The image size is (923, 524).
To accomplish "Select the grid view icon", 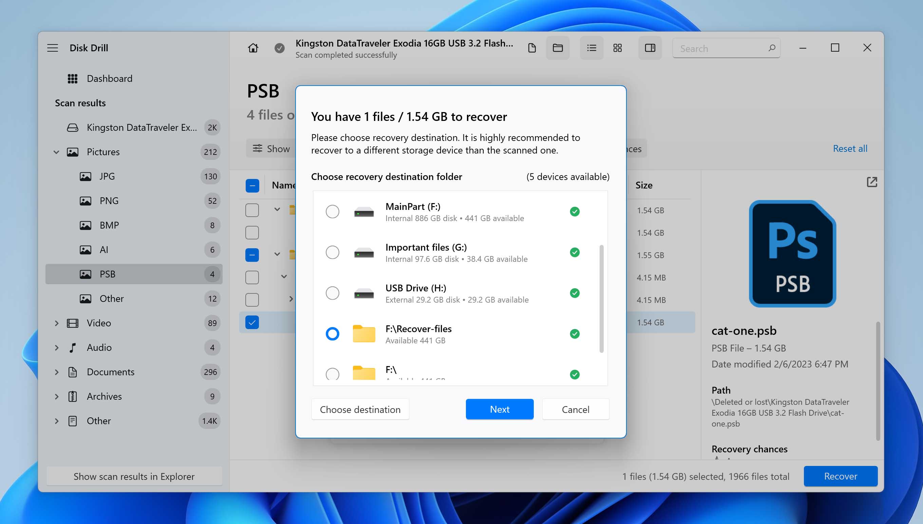I will (x=618, y=48).
